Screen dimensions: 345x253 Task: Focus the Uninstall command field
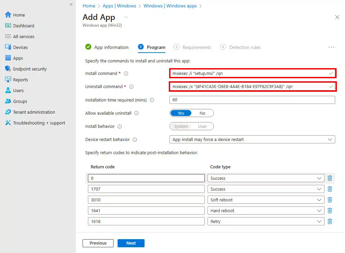click(253, 86)
